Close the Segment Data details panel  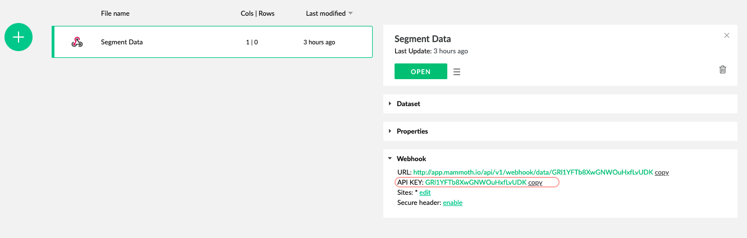pyautogui.click(x=727, y=35)
